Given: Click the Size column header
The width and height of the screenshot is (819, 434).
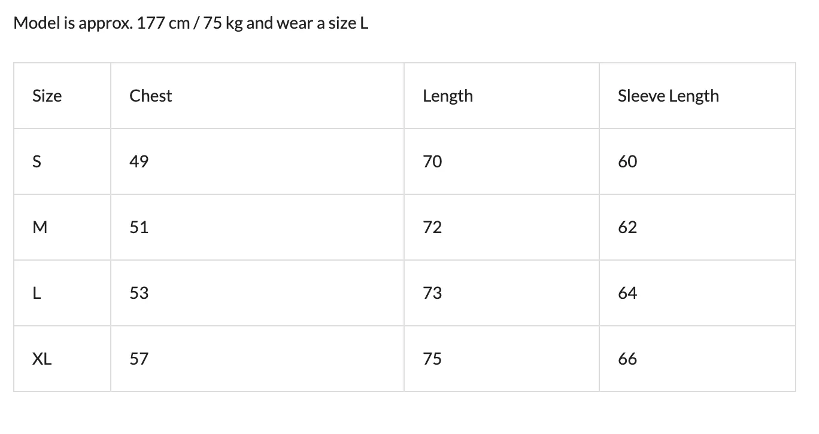Looking at the screenshot, I should point(62,96).
